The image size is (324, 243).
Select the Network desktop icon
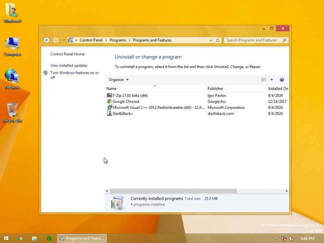click(12, 79)
